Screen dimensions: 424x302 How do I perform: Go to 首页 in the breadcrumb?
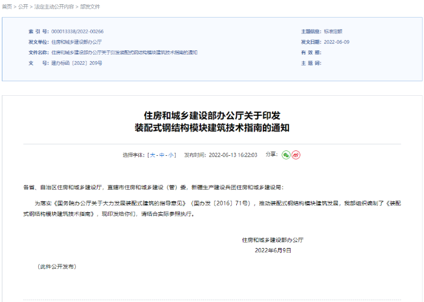pyautogui.click(x=6, y=7)
